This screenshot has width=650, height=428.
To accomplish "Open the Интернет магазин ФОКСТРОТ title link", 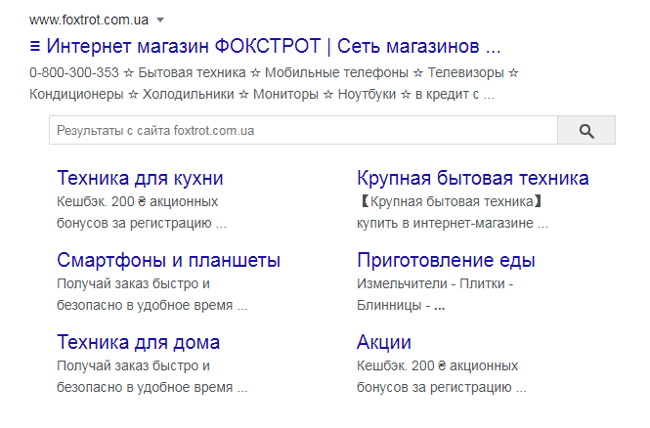I will pos(265,46).
